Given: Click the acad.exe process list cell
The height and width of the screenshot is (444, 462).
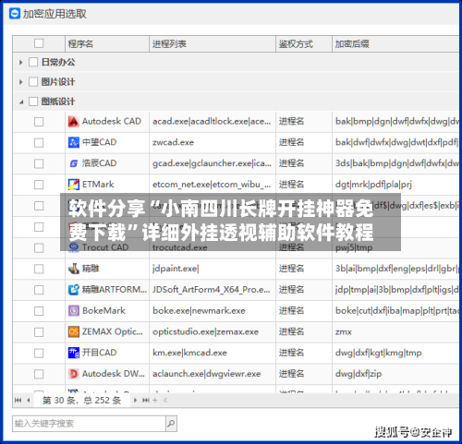Looking at the screenshot, I should coord(212,121).
